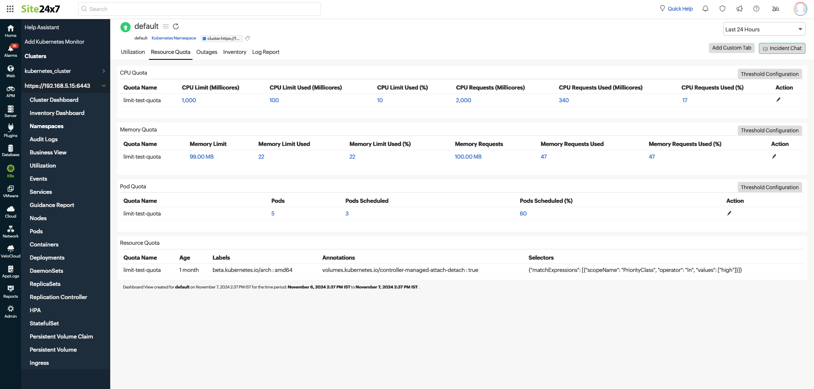Open the user profile avatar
814x389 pixels.
click(800, 8)
